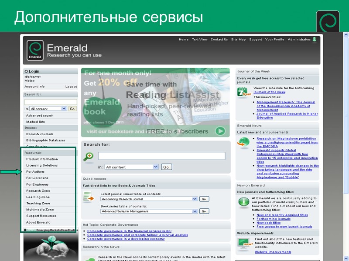Click the page scrollbar up arrow
349x261 pixels.
click(x=346, y=35)
